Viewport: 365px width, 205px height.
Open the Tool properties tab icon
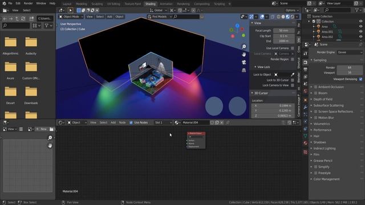[x=306, y=54]
